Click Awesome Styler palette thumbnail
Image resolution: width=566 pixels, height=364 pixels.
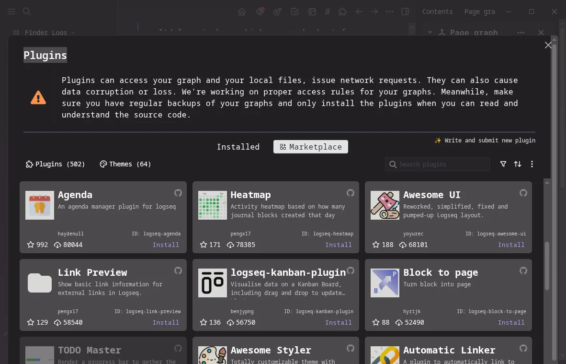coord(213,355)
